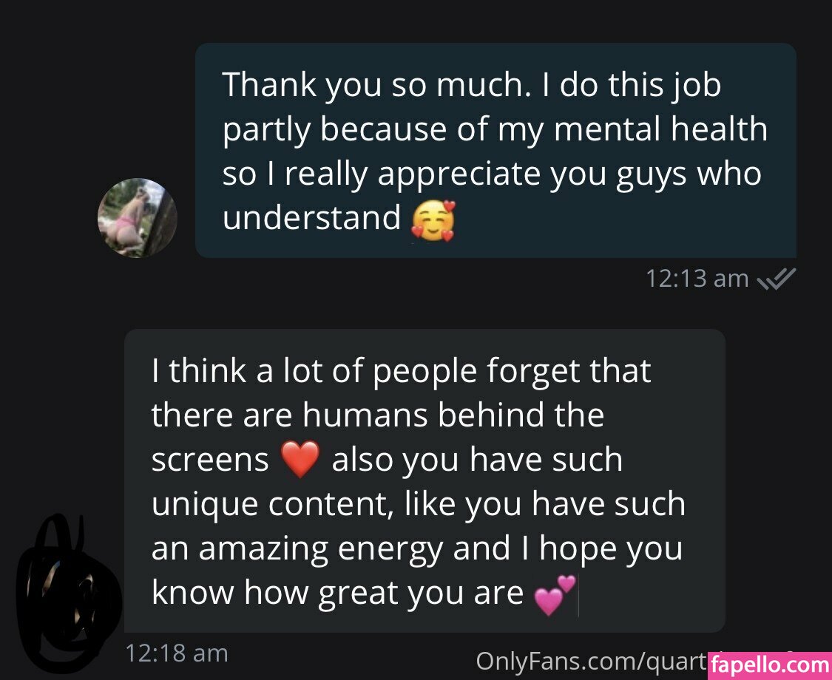The image size is (832, 680).
Task: Select the 'Thank you so much' message bubble
Action: pyautogui.click(x=496, y=151)
